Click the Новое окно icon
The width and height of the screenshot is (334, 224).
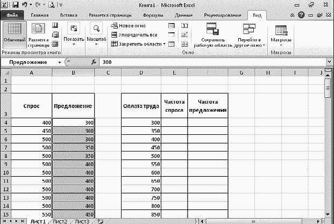coord(114,25)
